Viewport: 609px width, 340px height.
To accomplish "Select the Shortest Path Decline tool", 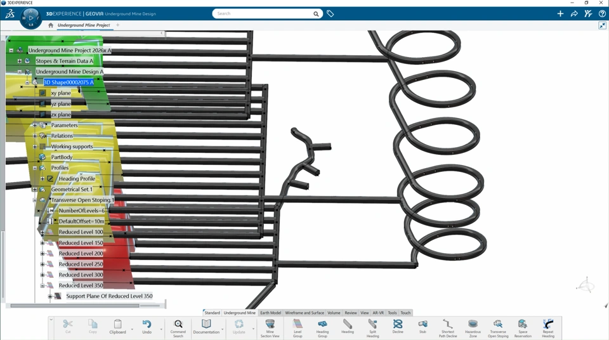I will tap(448, 324).
